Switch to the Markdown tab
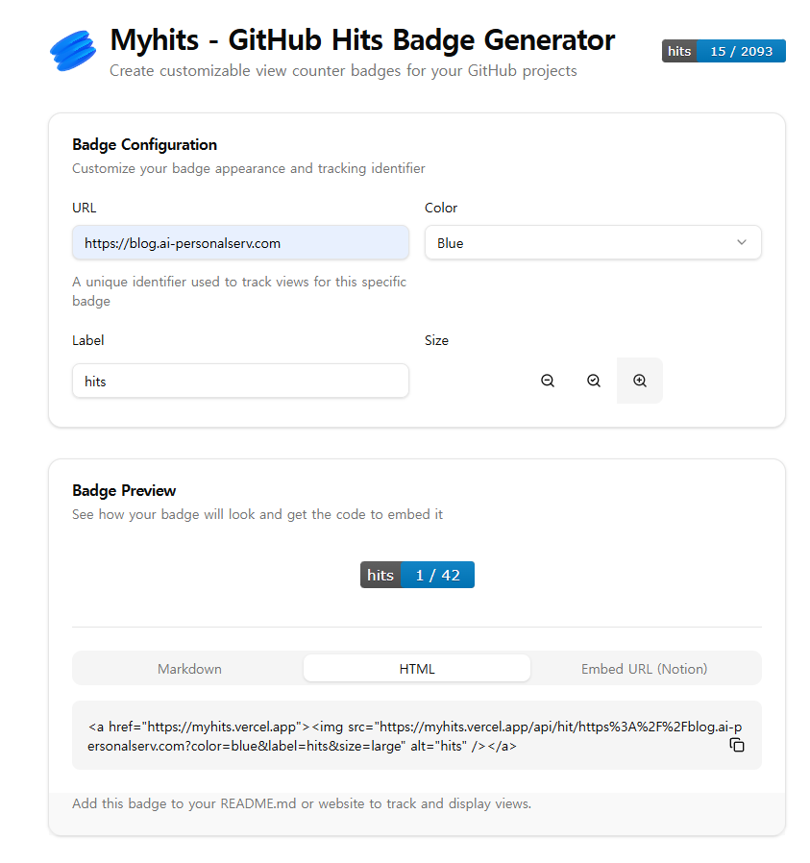 point(189,668)
